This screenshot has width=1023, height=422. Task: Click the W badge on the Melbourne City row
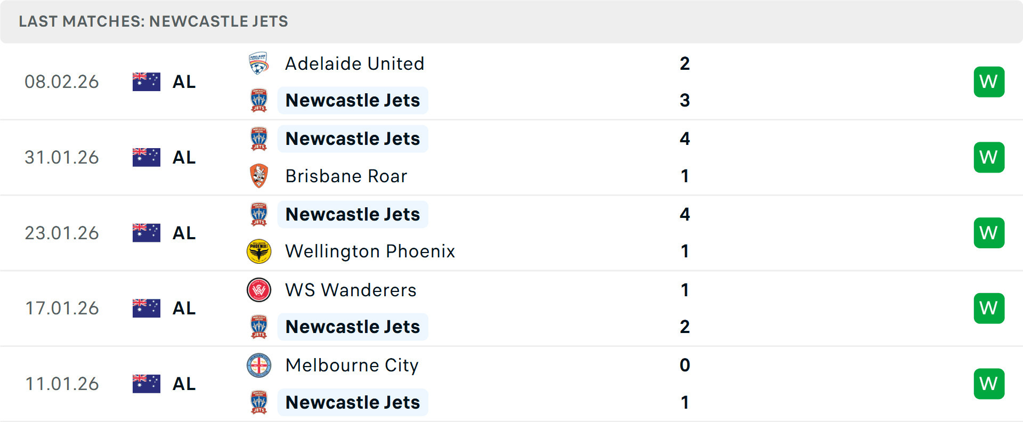(989, 383)
